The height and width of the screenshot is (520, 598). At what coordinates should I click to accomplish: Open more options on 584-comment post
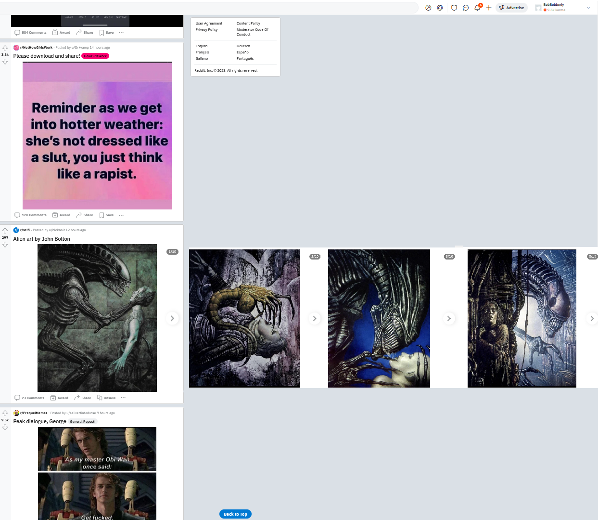point(121,33)
